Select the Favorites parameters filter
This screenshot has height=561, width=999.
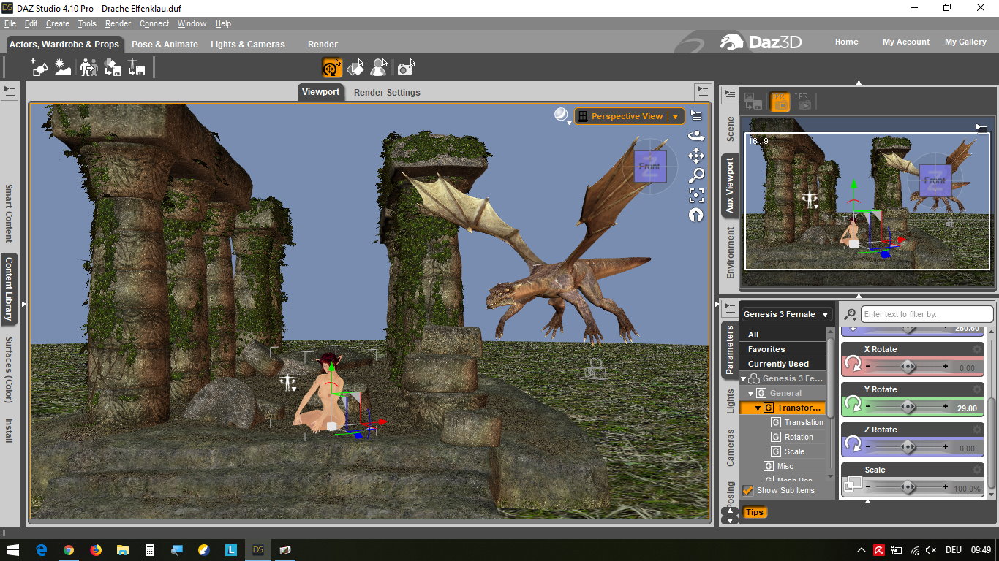click(783, 349)
